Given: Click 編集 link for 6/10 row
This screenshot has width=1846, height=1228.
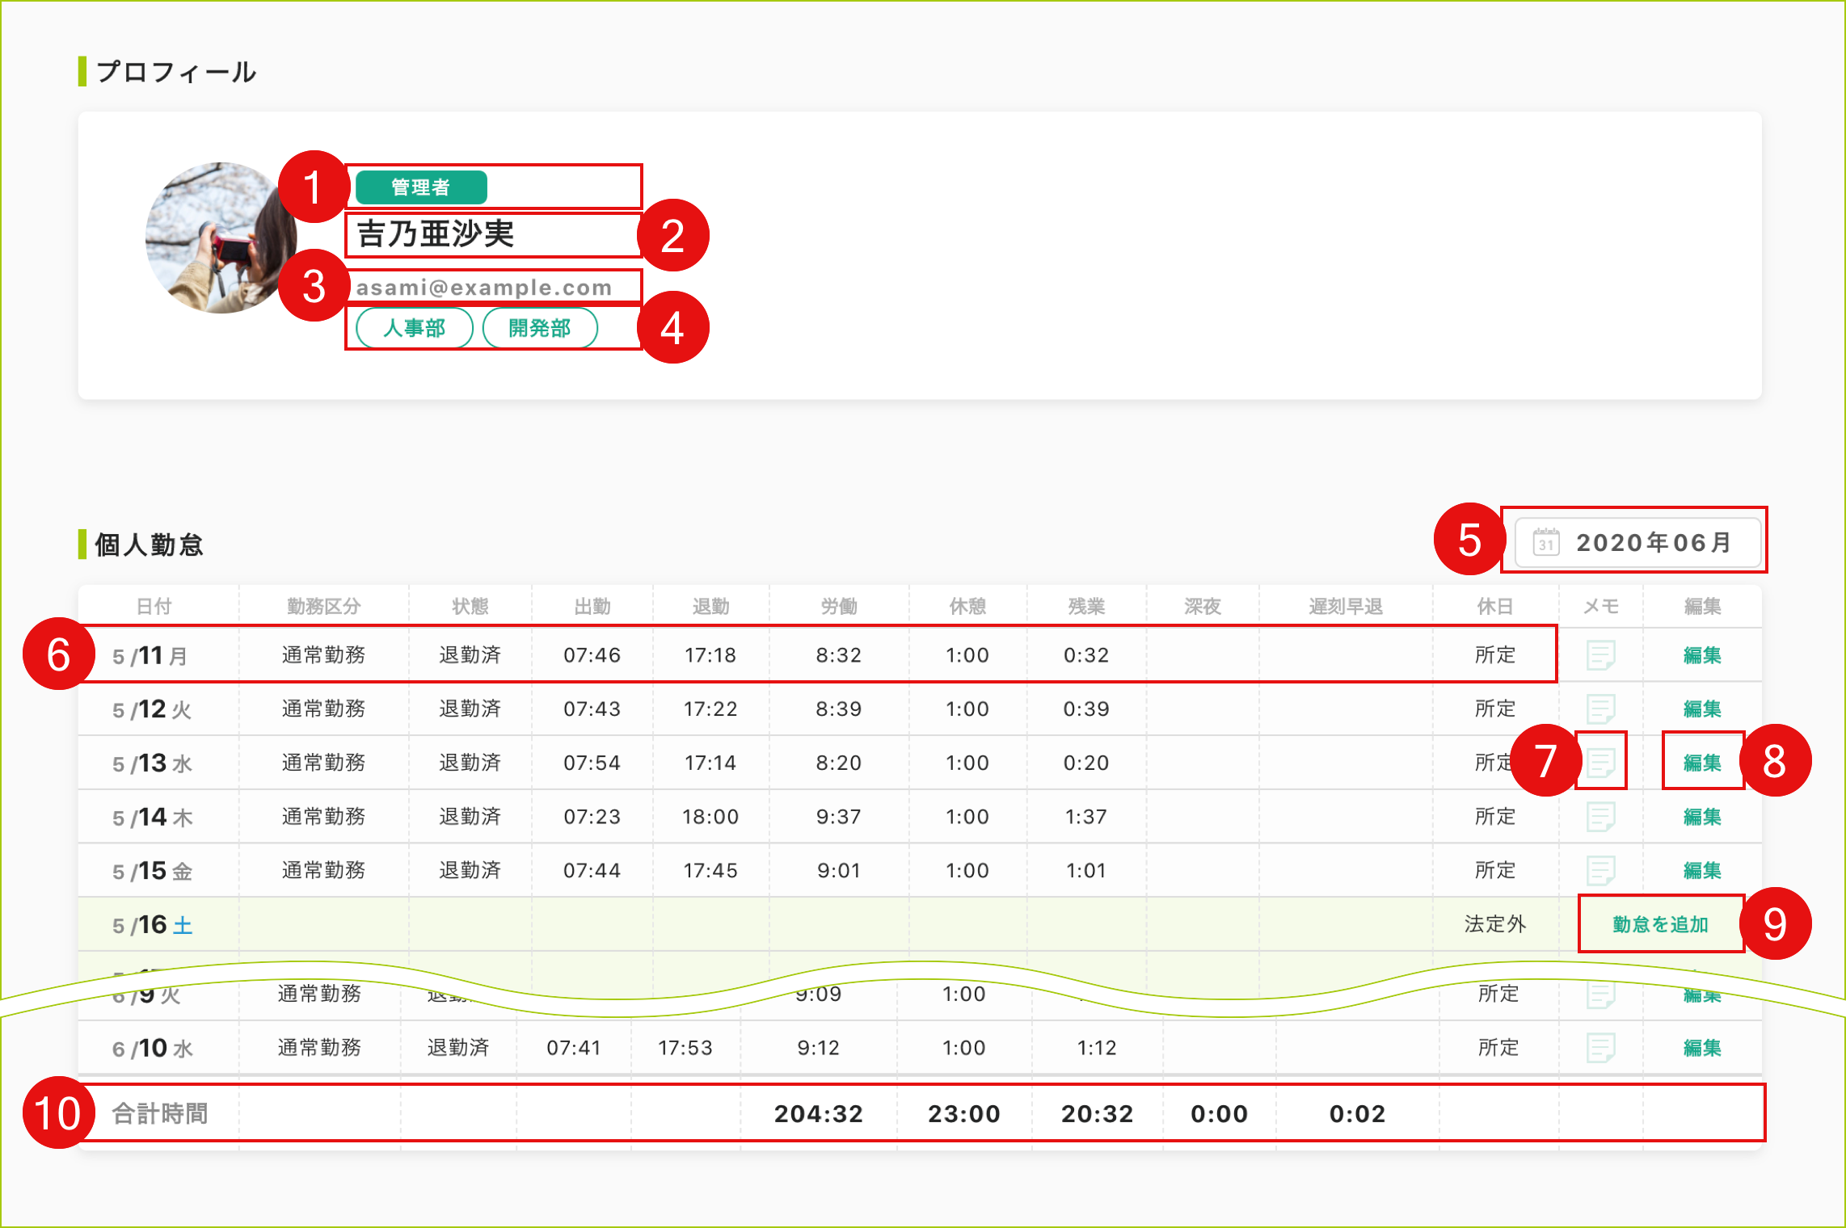Looking at the screenshot, I should [1701, 1048].
